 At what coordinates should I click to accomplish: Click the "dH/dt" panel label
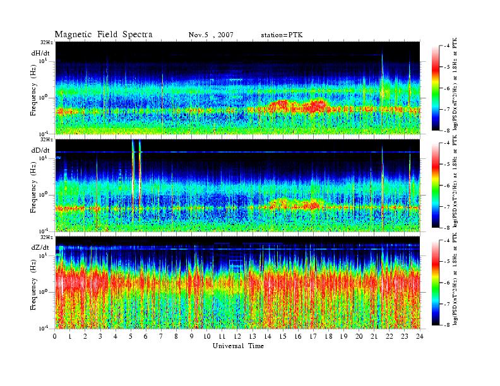click(x=40, y=53)
